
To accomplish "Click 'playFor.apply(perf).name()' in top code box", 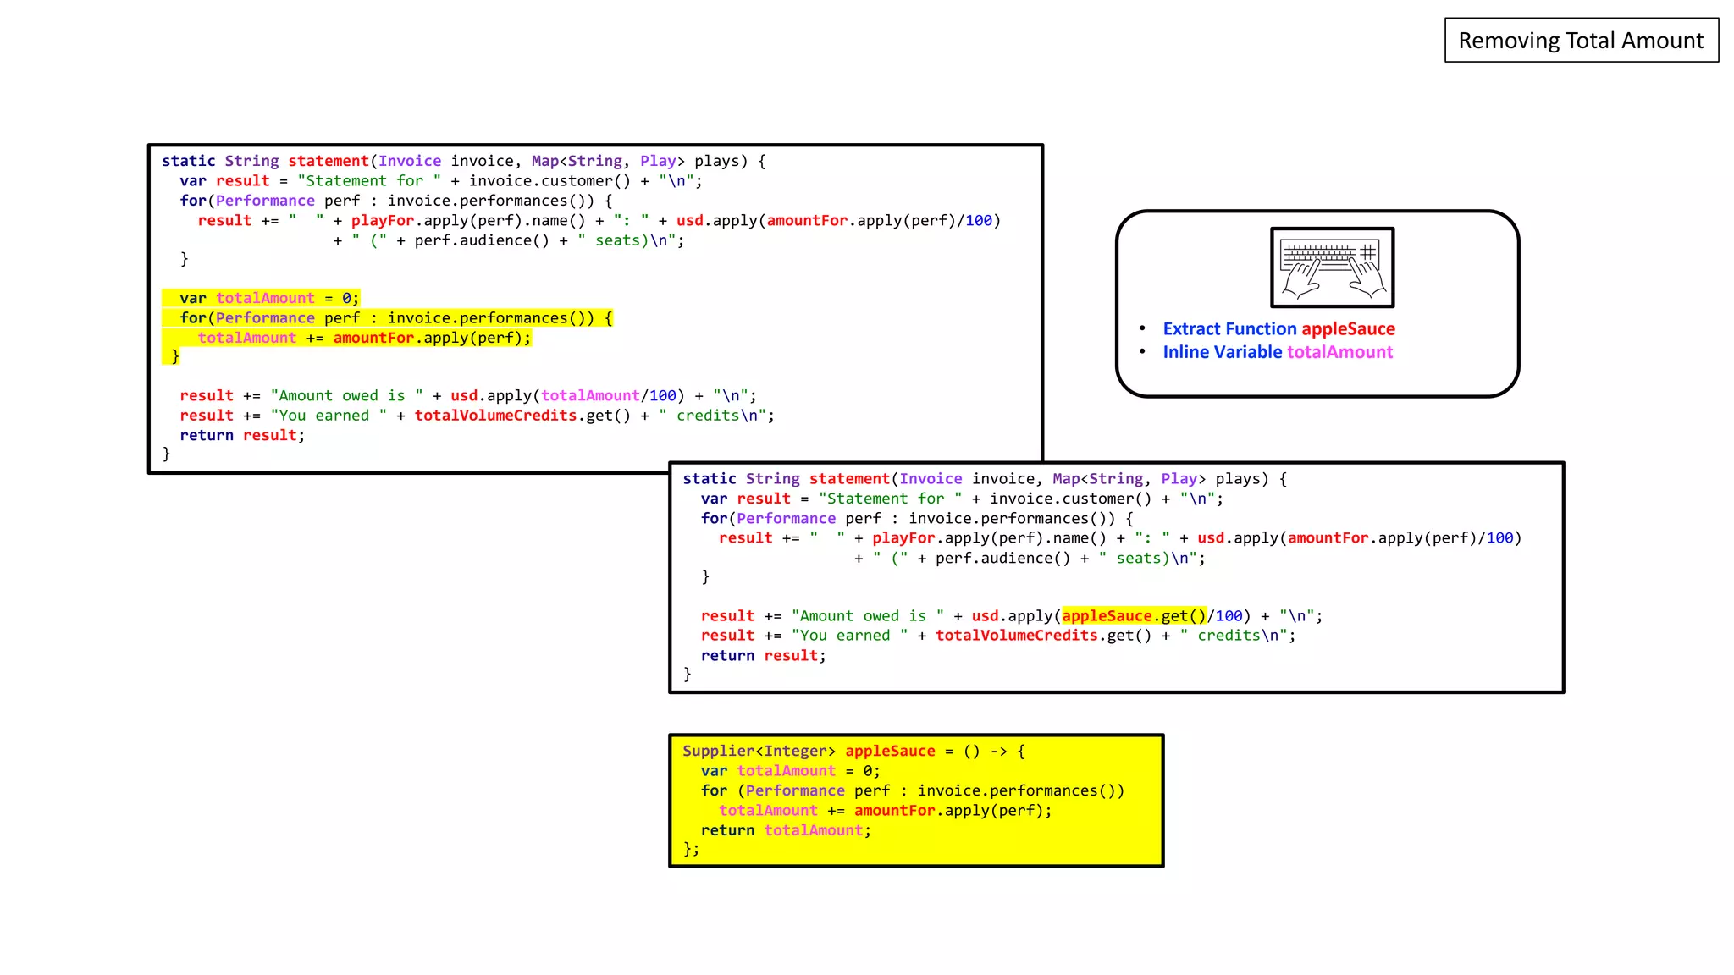I will pyautogui.click(x=467, y=221).
